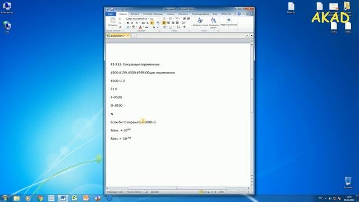Open Excel from the taskbar

pyautogui.click(x=74, y=198)
